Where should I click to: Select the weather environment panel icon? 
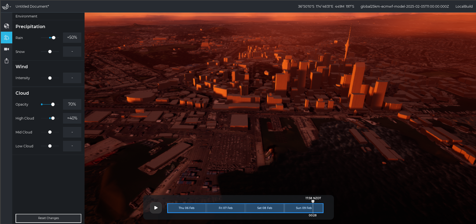pos(7,38)
